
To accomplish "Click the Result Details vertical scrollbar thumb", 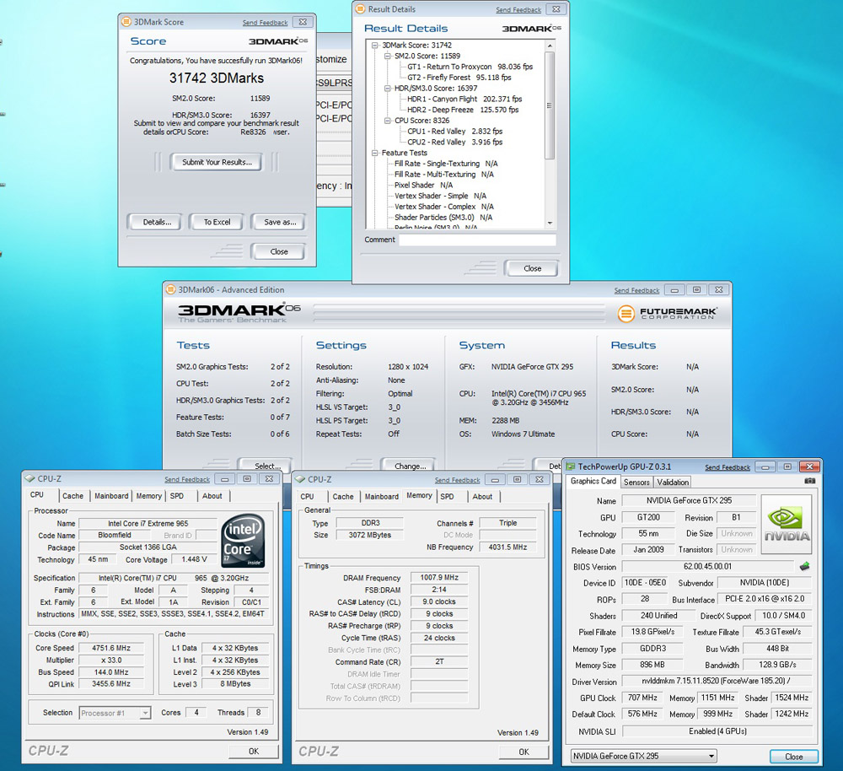I will click(x=550, y=105).
